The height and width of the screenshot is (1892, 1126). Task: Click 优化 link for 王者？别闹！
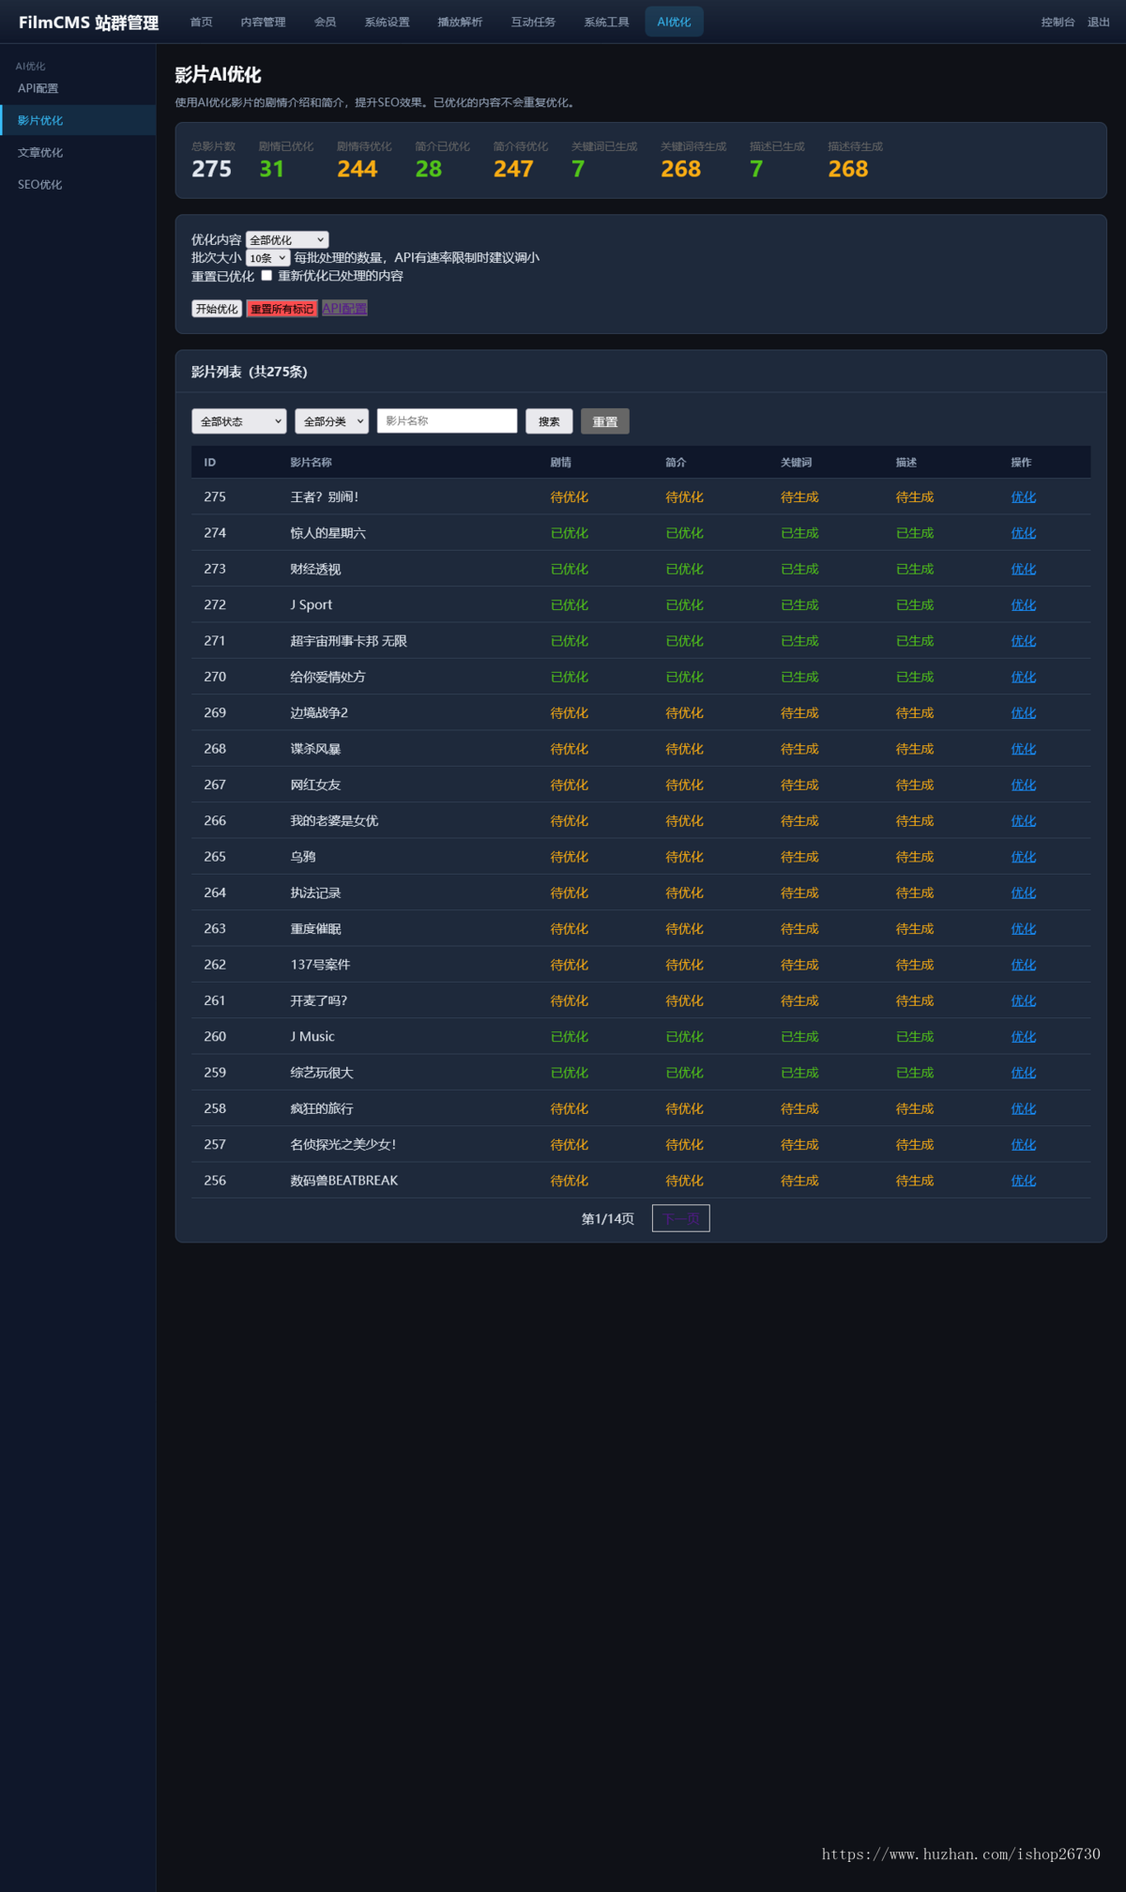pos(1024,497)
